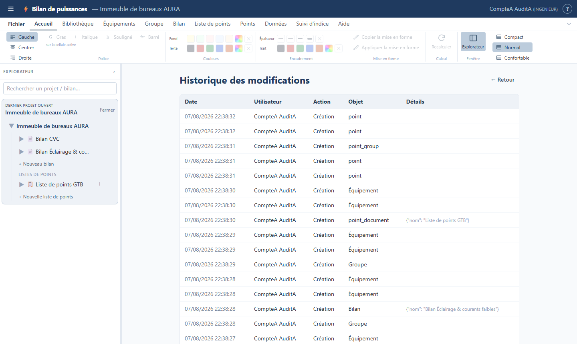Click + Nouveau bilan
Viewport: 577px width, 344px height.
[36, 164]
